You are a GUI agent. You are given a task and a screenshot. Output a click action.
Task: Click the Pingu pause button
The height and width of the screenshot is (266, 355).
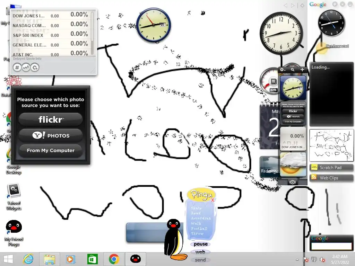click(201, 244)
